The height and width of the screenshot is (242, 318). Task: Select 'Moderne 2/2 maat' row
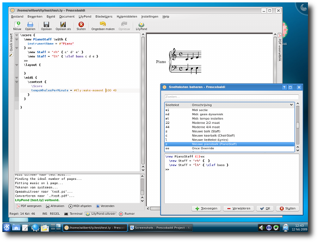pyautogui.click(x=230, y=123)
